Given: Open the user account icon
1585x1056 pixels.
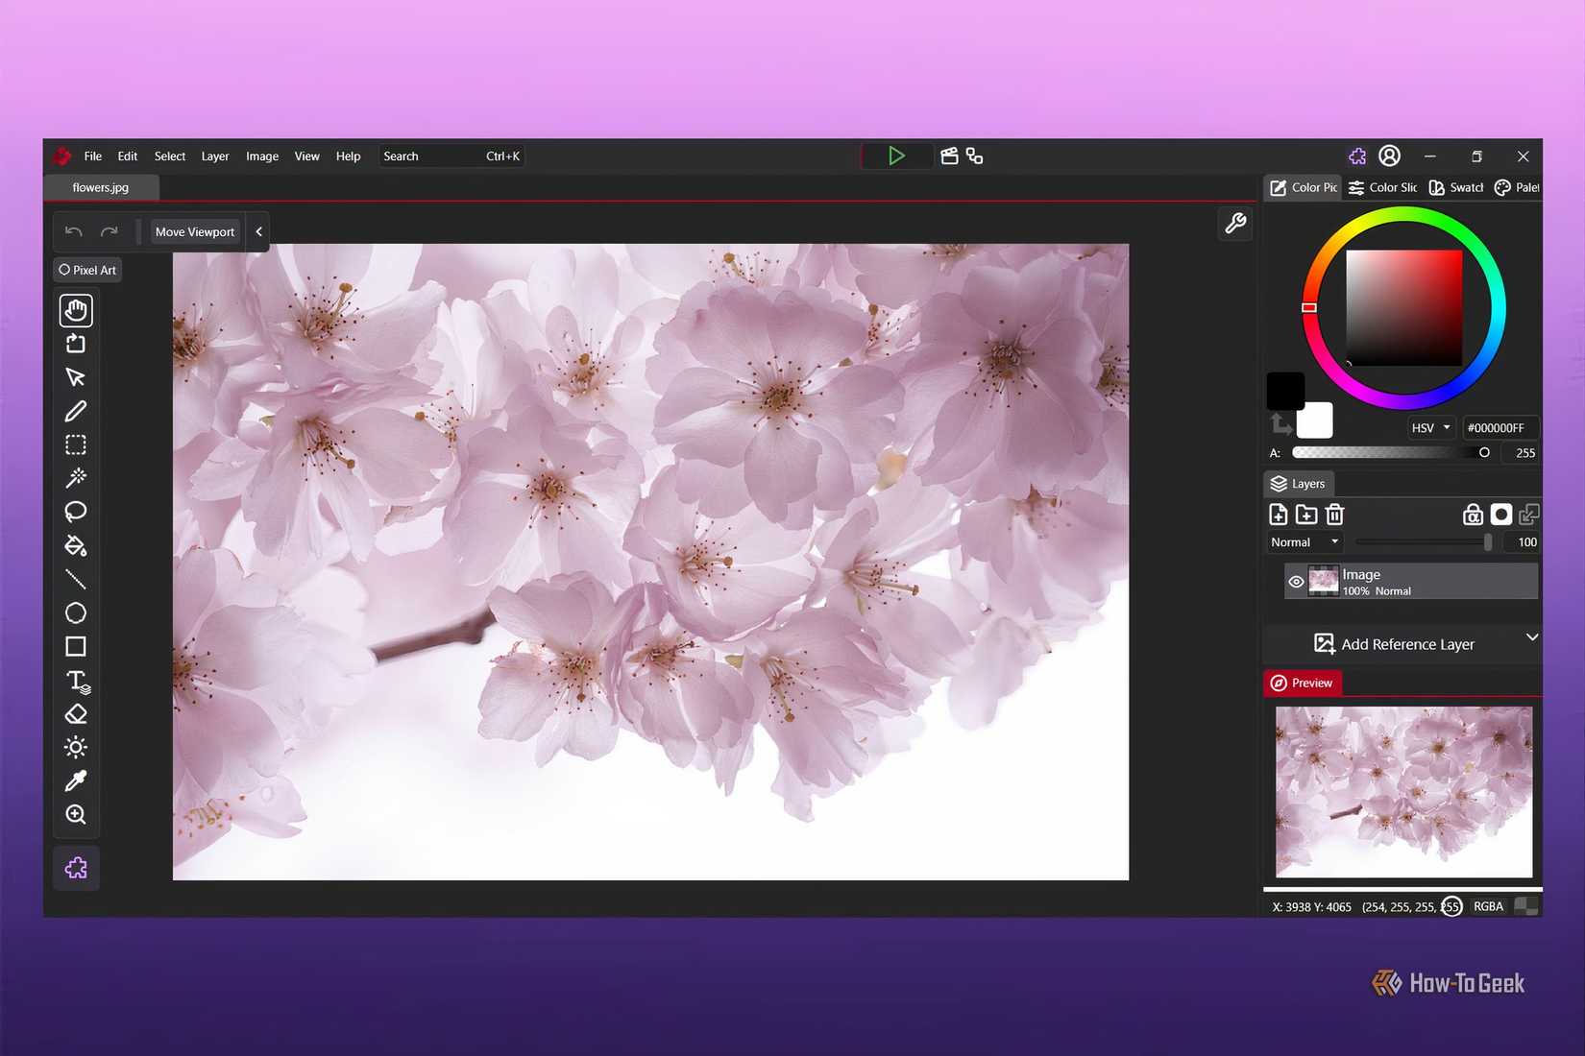Looking at the screenshot, I should click(1389, 156).
